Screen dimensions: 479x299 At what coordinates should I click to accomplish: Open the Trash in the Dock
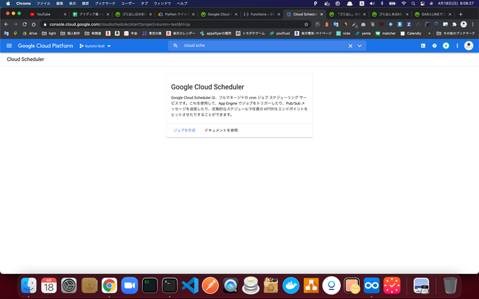(451, 286)
